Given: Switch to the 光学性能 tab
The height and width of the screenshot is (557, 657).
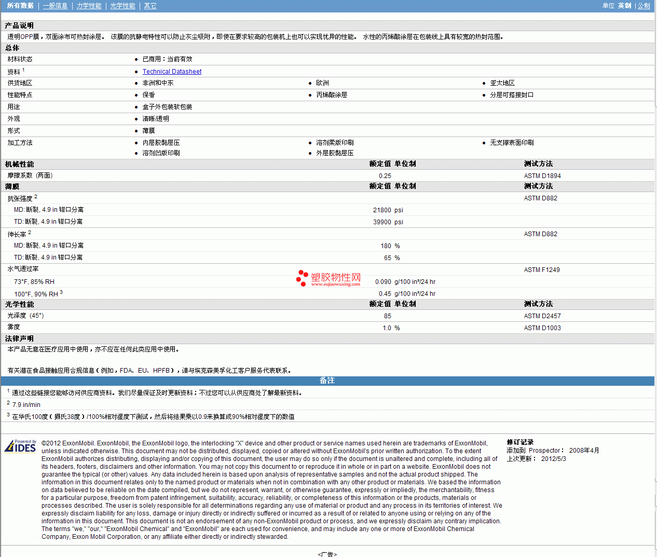Looking at the screenshot, I should point(122,6).
